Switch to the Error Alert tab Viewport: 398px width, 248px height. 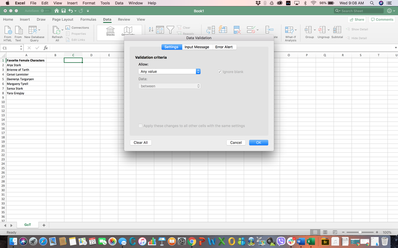(x=224, y=47)
